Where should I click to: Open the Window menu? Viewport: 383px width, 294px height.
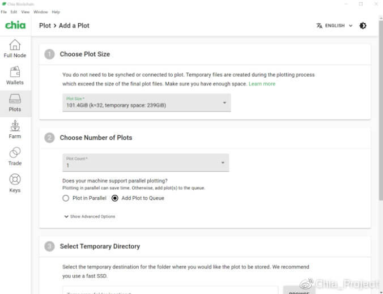(41, 12)
